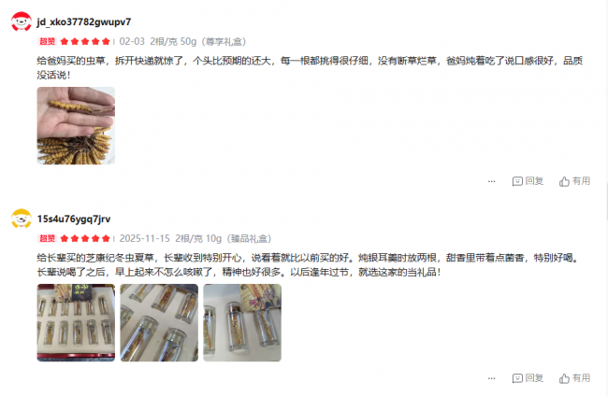The height and width of the screenshot is (396, 608).
Task: Click the five-star rating on second review
Action: 85,238
